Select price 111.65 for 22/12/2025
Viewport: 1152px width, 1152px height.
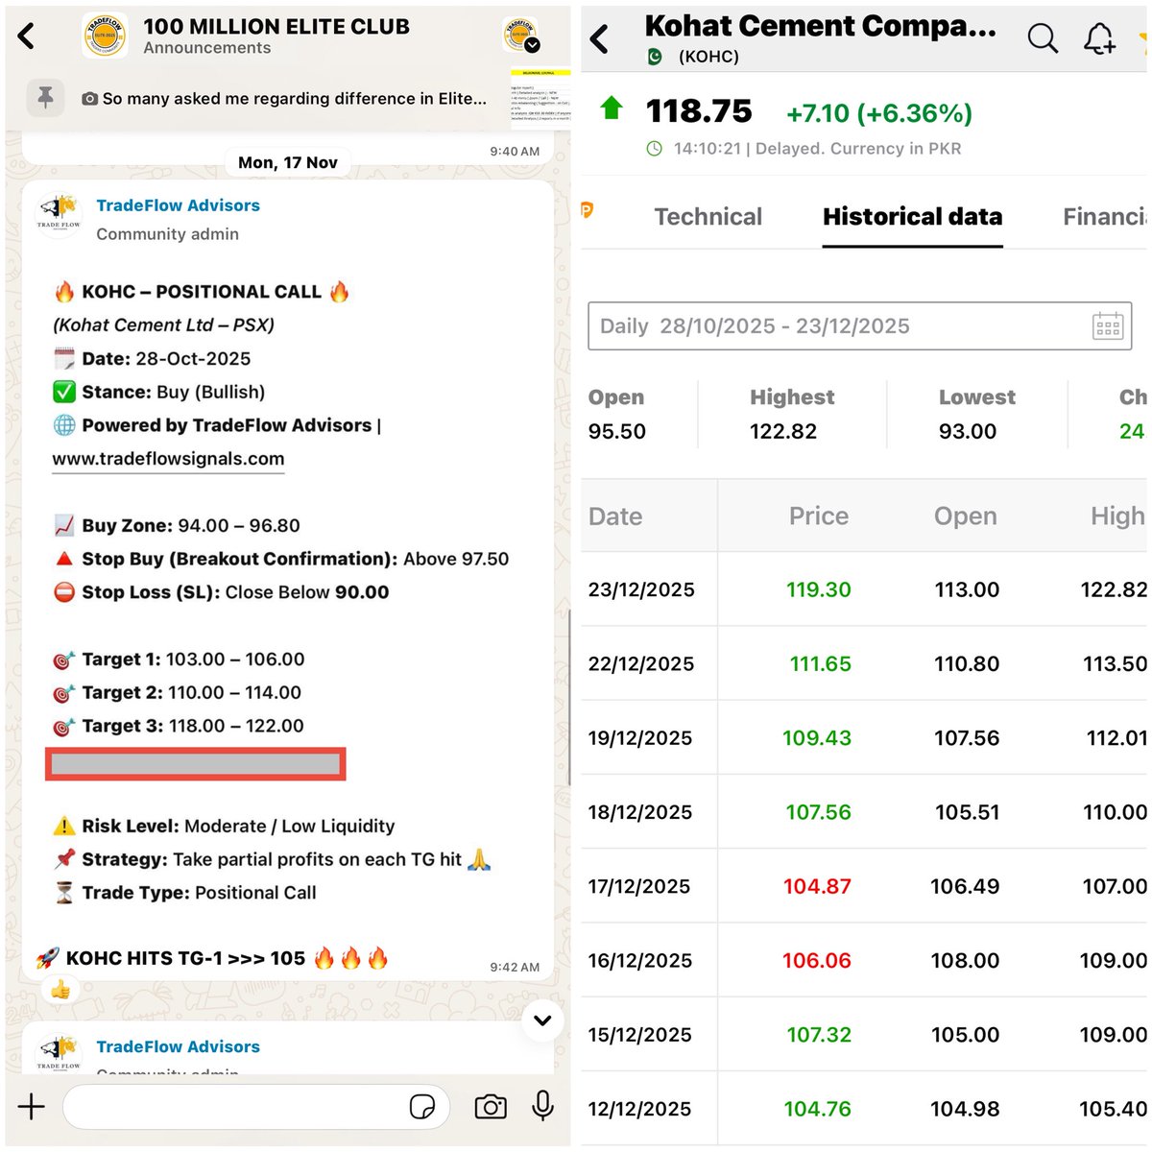click(821, 663)
